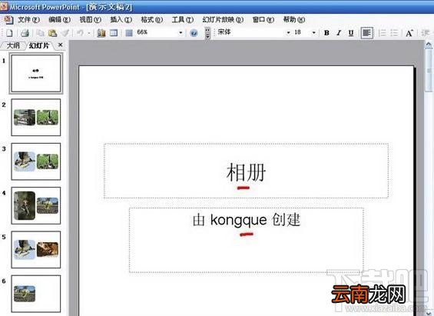
Task: Open the 视图 menu
Action: click(90, 20)
